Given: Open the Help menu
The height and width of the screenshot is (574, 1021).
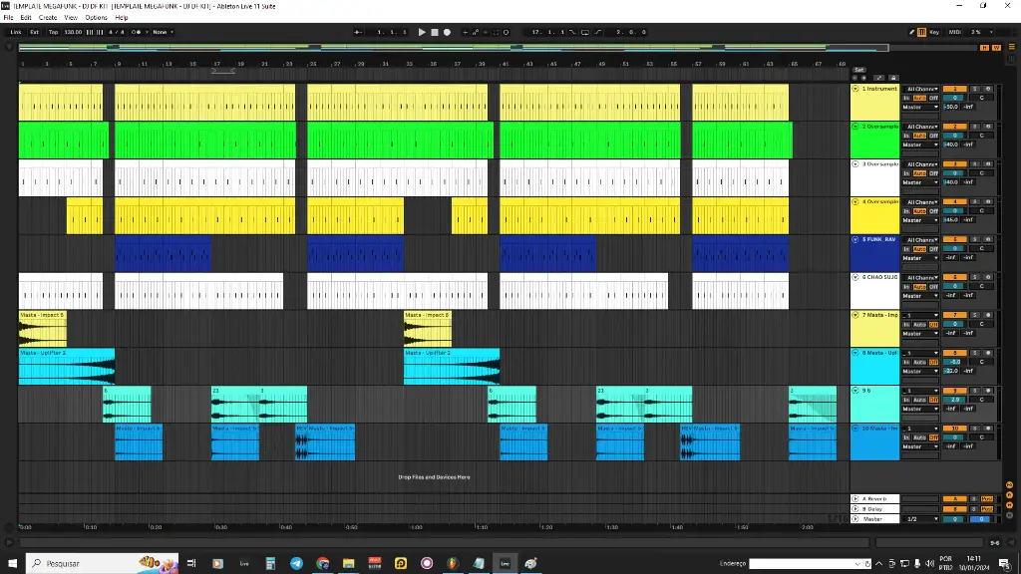Looking at the screenshot, I should pyautogui.click(x=121, y=18).
